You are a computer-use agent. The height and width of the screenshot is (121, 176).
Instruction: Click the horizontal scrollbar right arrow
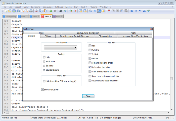[168, 113]
